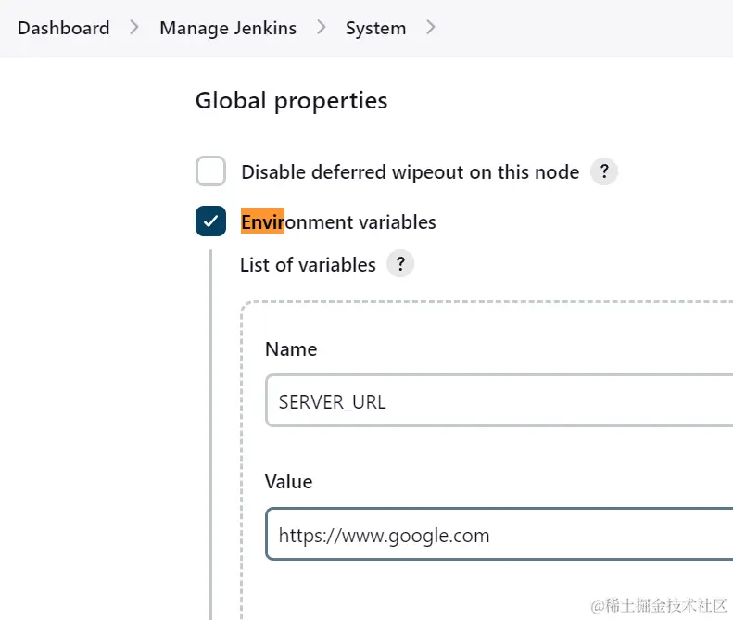Image resolution: width=733 pixels, height=620 pixels.
Task: Navigate to Manage Jenkins breadcrumb
Action: (228, 28)
